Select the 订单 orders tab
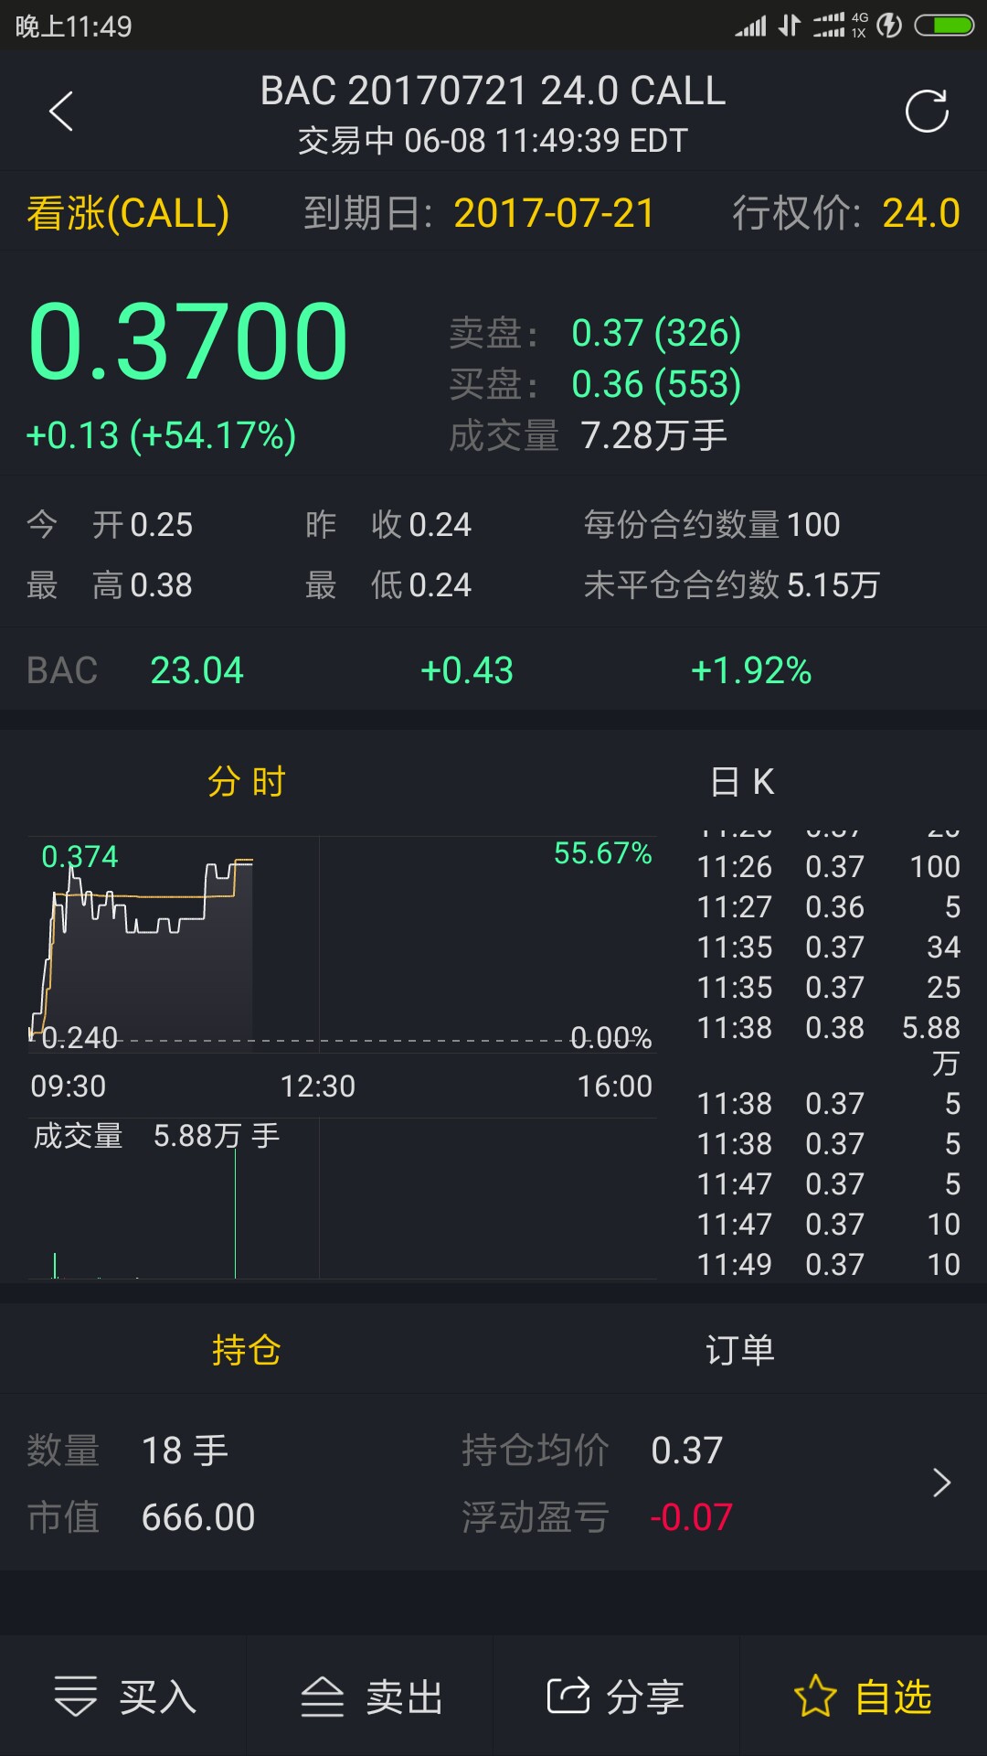 [x=740, y=1350]
